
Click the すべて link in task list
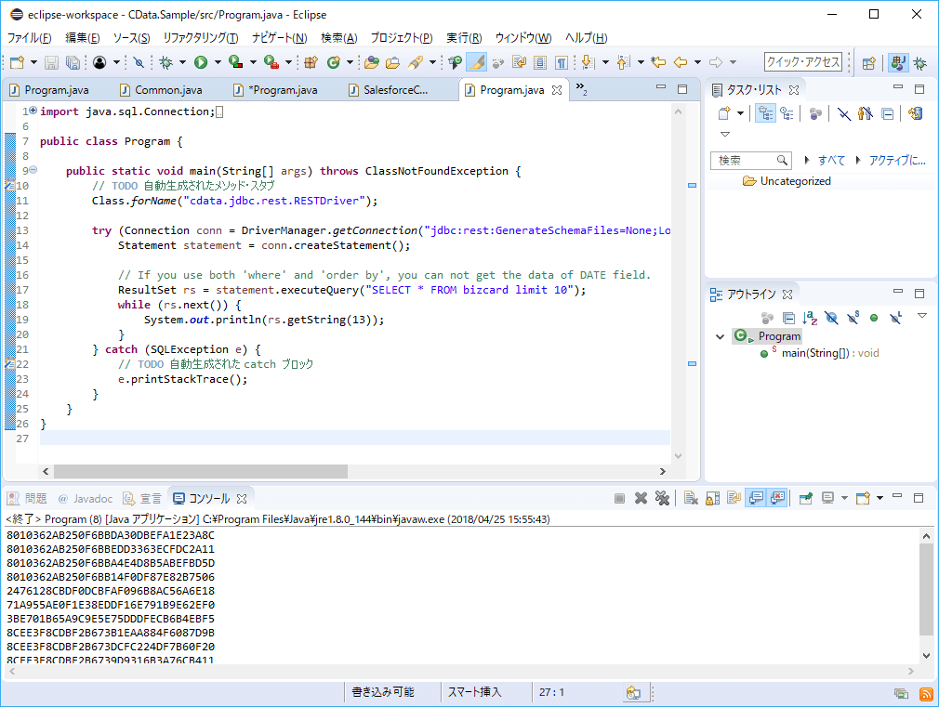tap(831, 160)
